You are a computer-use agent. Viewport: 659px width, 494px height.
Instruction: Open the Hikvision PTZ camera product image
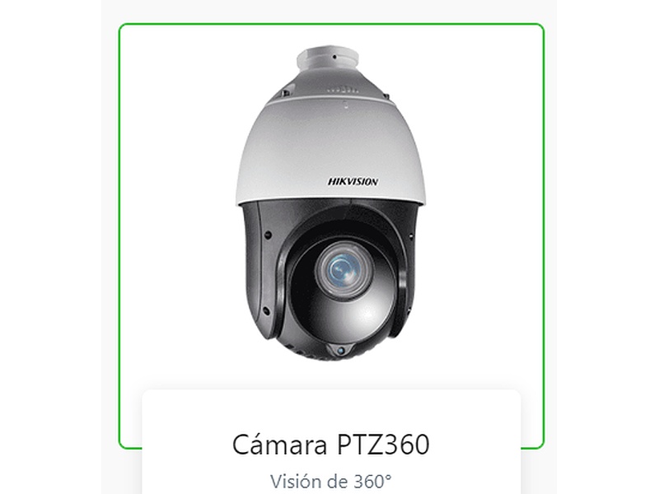pos(331,203)
